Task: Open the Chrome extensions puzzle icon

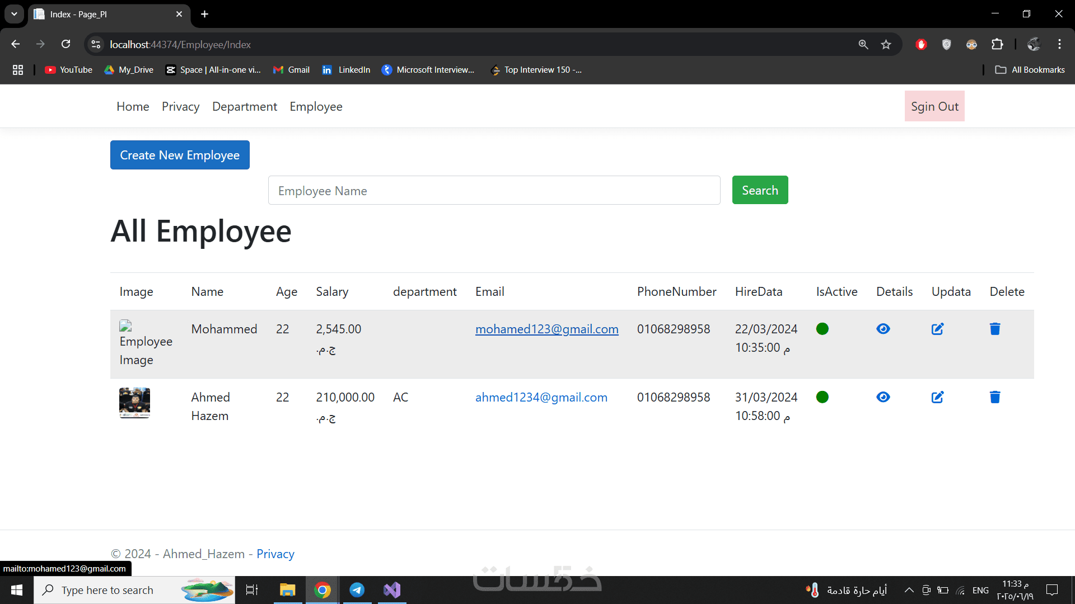Action: [x=997, y=44]
